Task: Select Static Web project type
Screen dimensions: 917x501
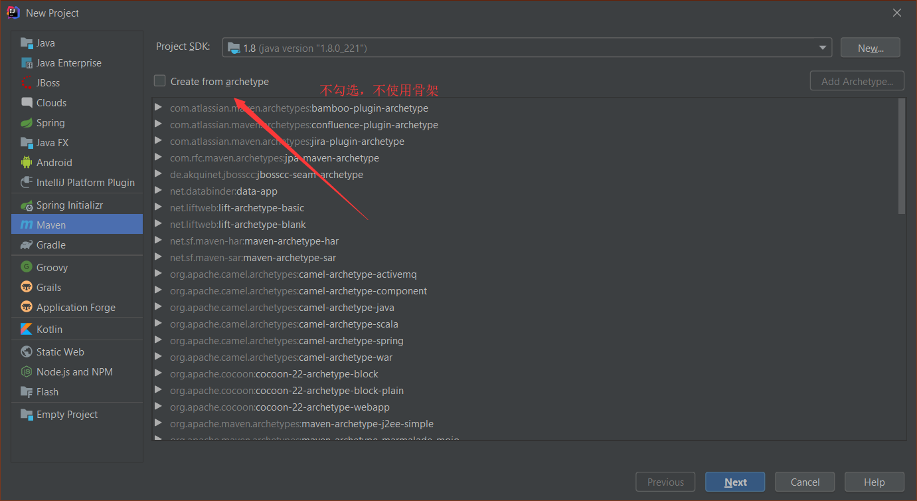Action: 77,351
